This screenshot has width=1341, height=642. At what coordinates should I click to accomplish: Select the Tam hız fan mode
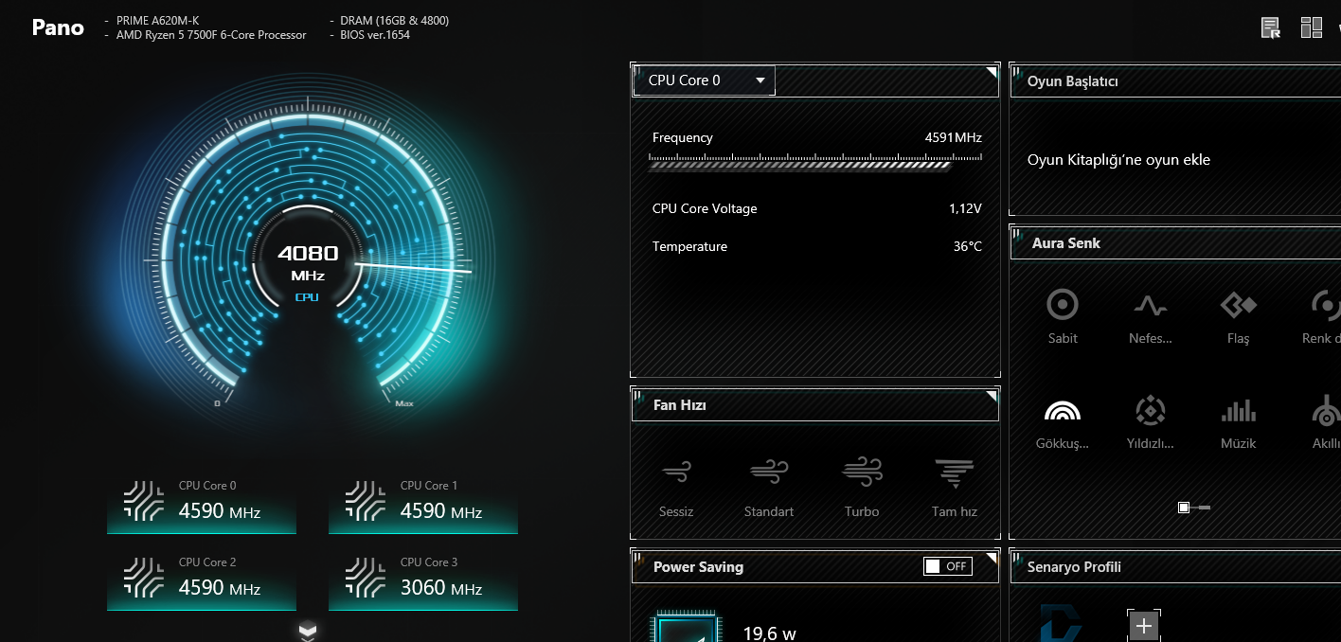(x=955, y=488)
